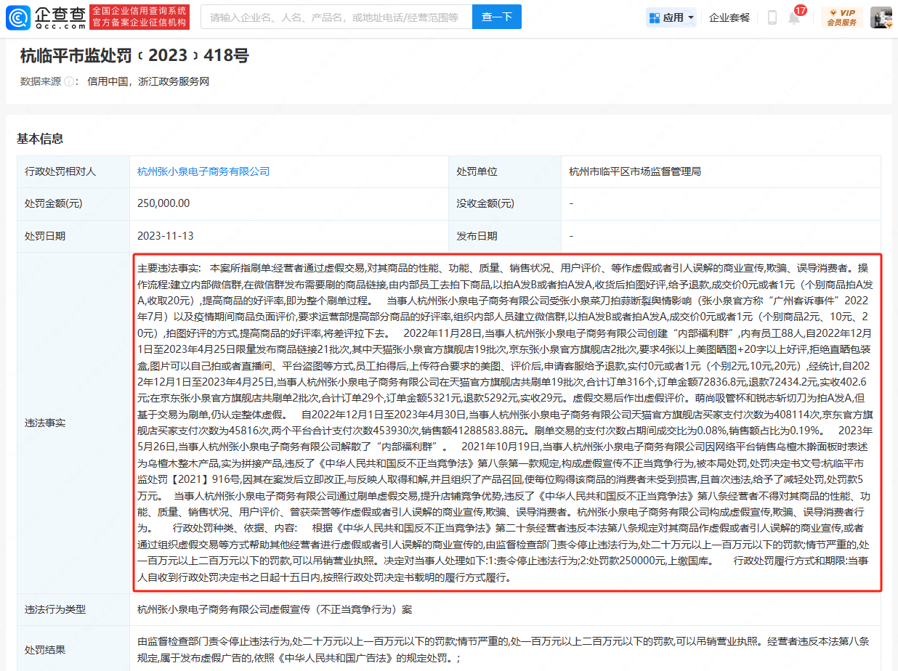Click the user avatar in top right

click(x=881, y=17)
